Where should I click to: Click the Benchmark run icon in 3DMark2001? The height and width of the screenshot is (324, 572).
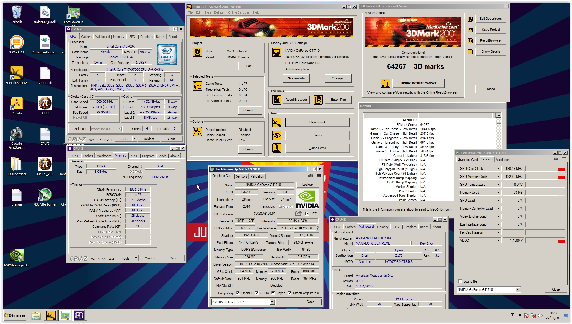277,123
